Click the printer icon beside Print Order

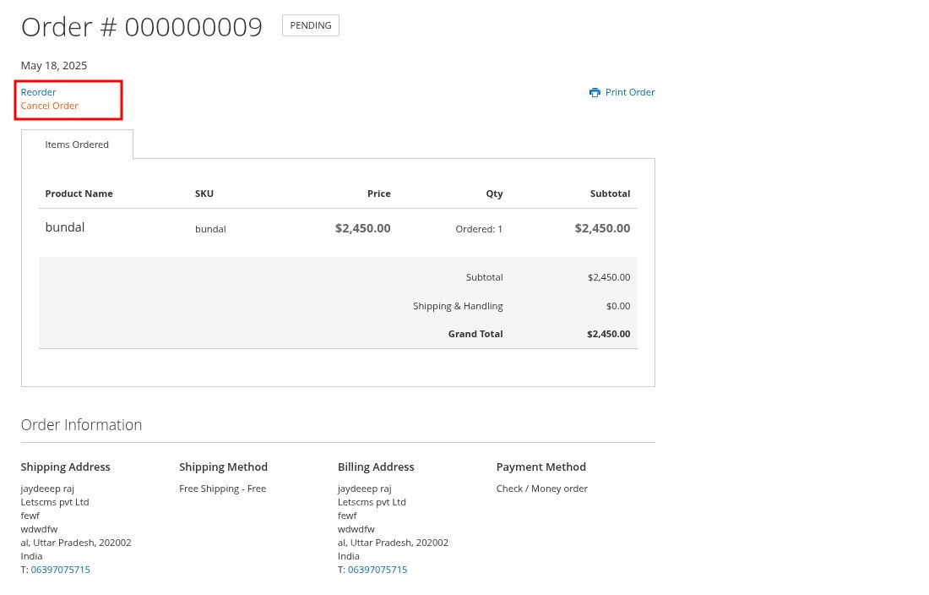(595, 92)
